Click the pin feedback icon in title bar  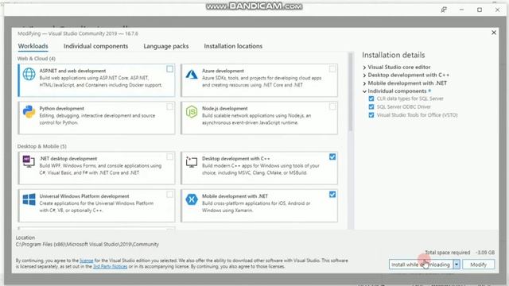(x=444, y=10)
